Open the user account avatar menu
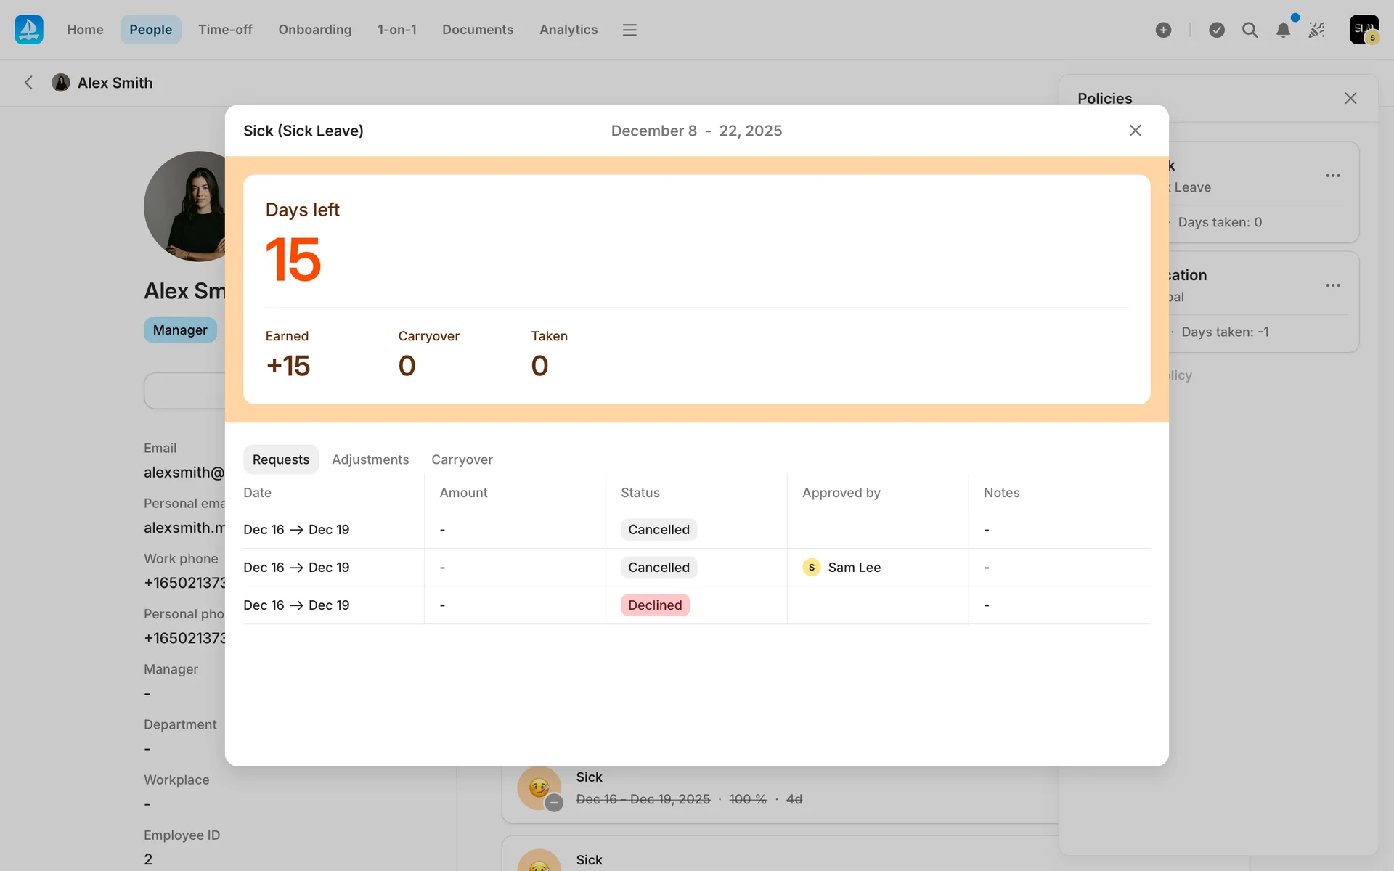The height and width of the screenshot is (871, 1394). (x=1364, y=30)
